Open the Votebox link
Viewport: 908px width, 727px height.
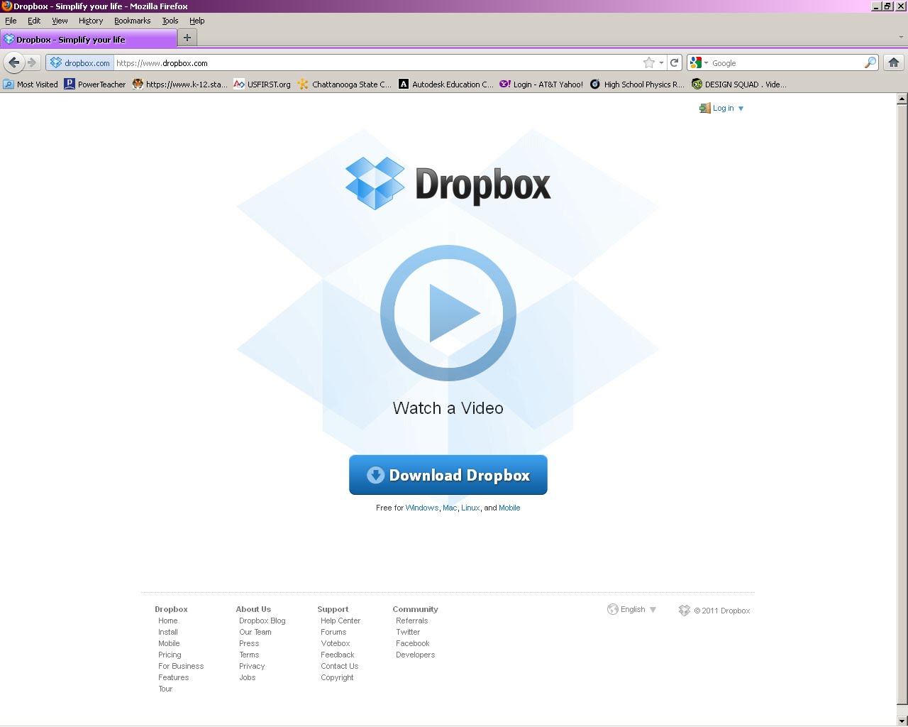[336, 643]
